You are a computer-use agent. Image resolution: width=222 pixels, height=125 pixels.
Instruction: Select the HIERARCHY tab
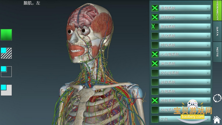pyautogui.click(x=217, y=11)
